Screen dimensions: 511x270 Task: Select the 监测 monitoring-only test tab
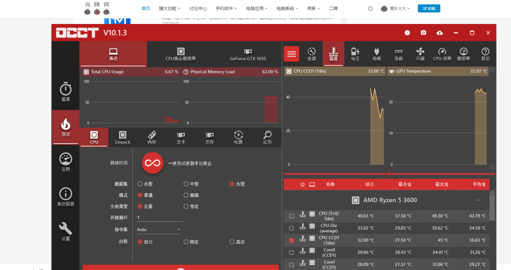click(x=267, y=137)
